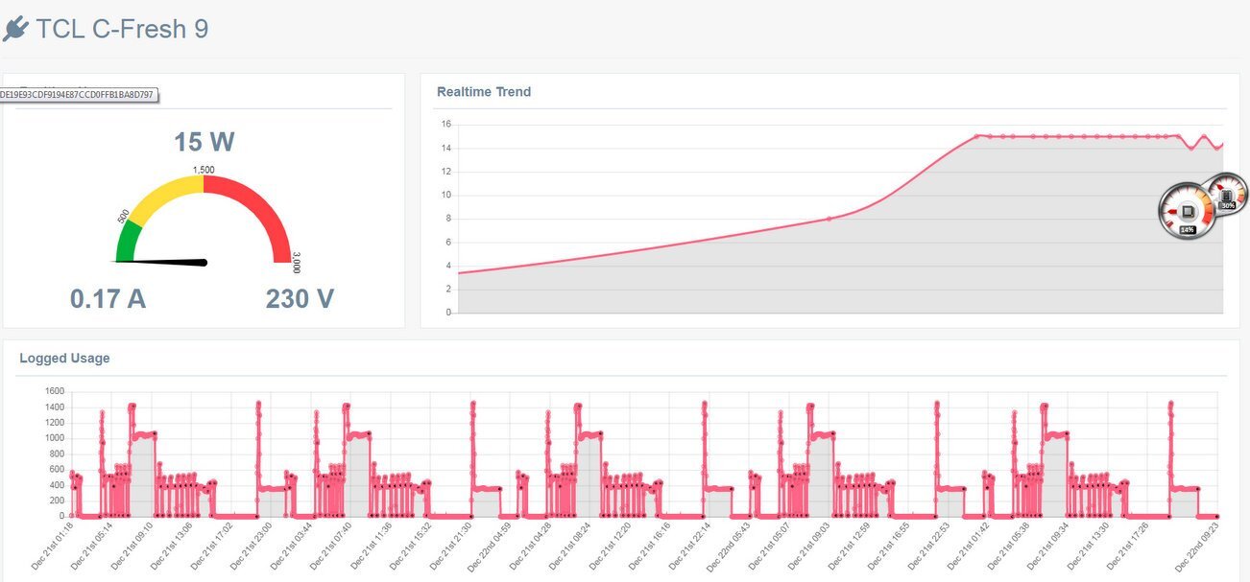
Task: Click the Dec 21st 01:42 axis label
Action: [967, 546]
